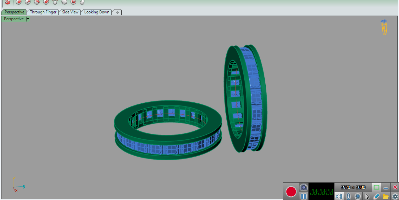Viewport: 399px width, 200px height.
Task: Switch to the Through Finger tab
Action: (x=43, y=12)
